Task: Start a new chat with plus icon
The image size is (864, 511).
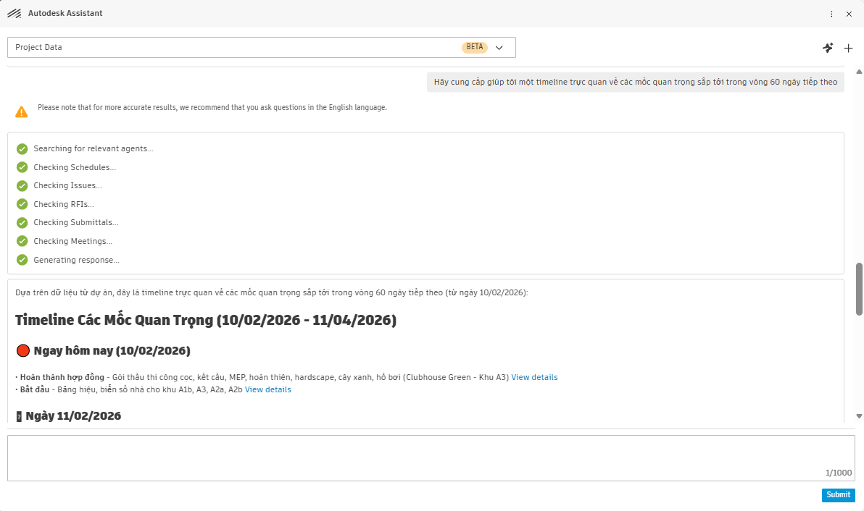Action: pos(849,48)
